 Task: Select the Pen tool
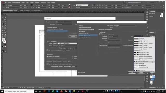point(3,26)
